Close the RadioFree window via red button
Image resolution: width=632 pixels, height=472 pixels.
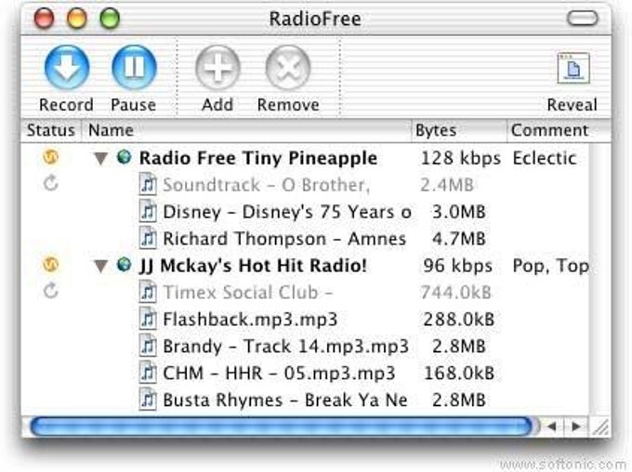pos(44,19)
